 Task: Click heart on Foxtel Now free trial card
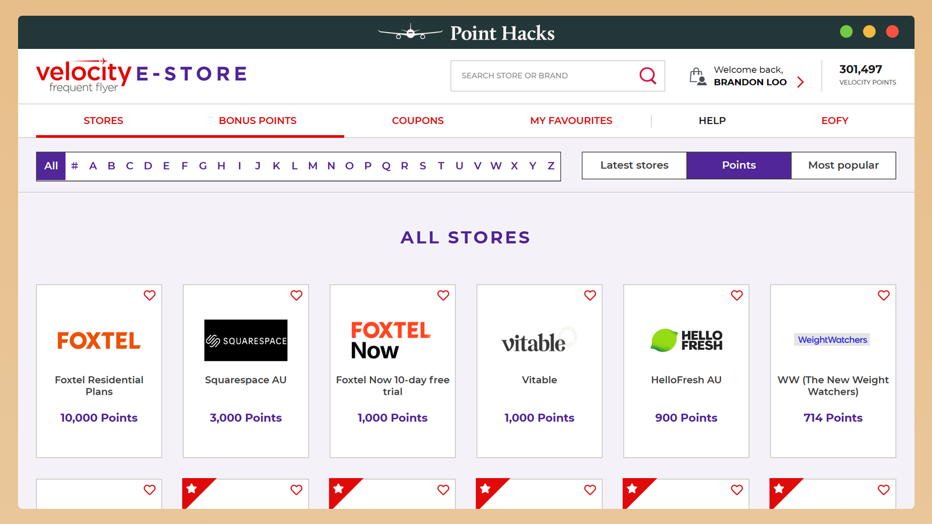[x=443, y=295]
